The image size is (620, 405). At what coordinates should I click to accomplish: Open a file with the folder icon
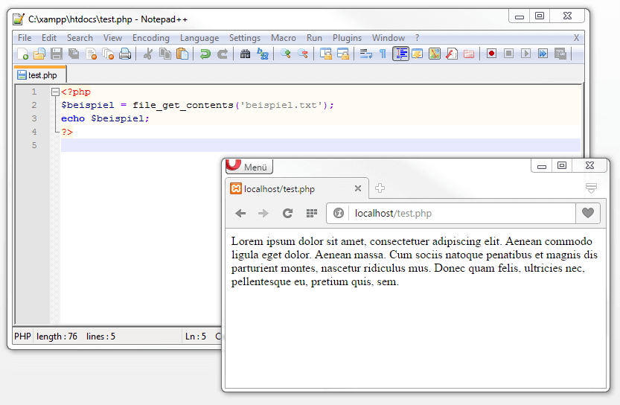coord(39,54)
